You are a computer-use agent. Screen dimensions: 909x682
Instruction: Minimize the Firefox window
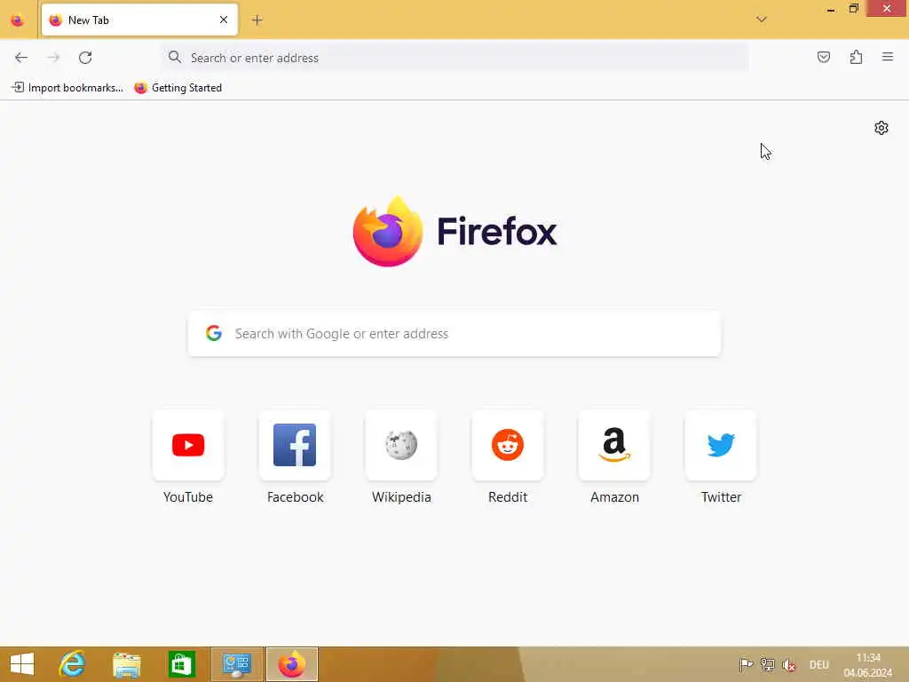click(831, 9)
